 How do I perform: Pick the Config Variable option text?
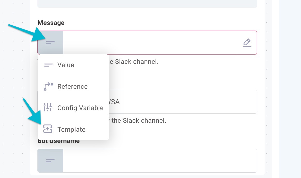click(x=80, y=108)
